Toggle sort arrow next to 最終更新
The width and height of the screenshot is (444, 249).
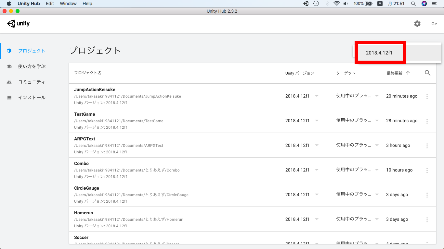[x=408, y=73]
